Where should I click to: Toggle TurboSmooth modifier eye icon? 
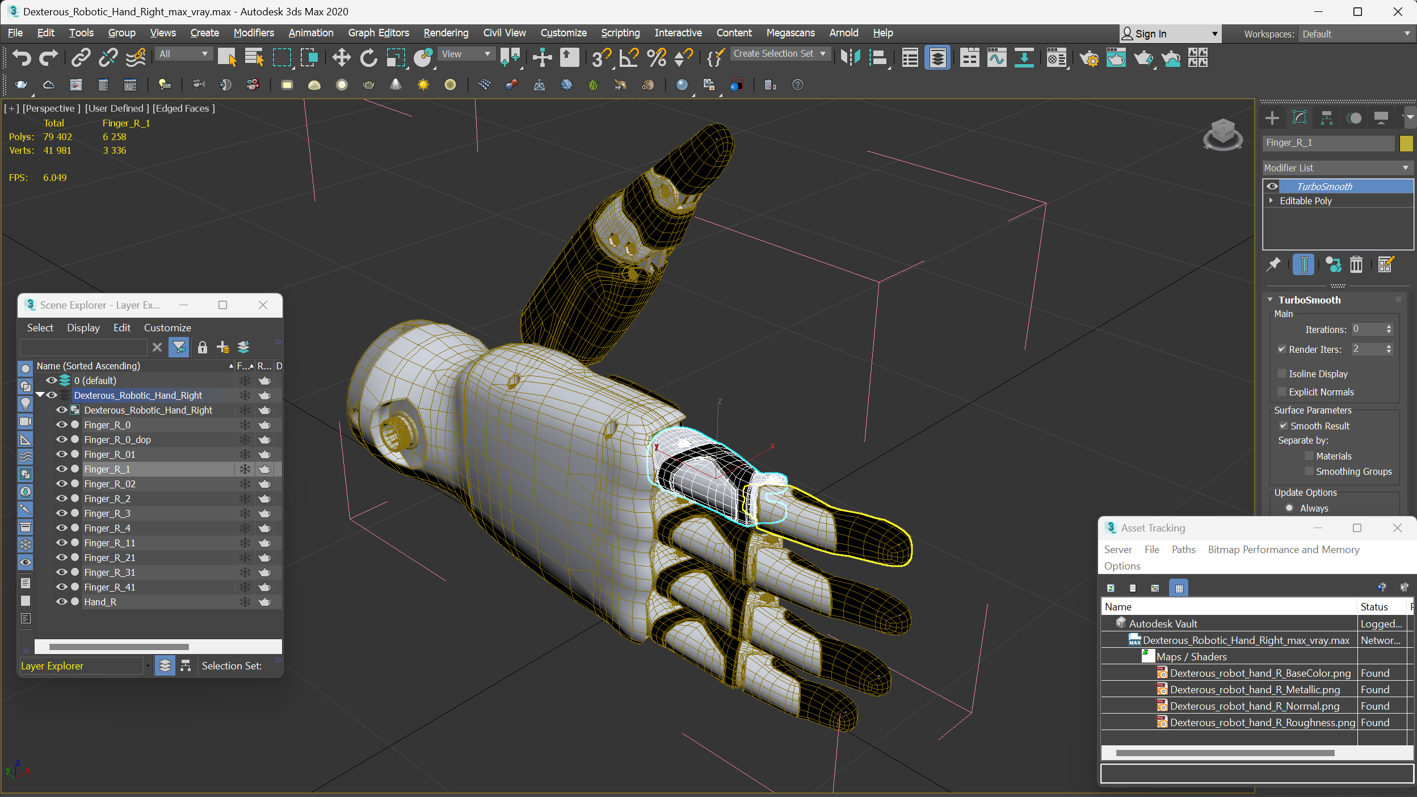[1273, 186]
